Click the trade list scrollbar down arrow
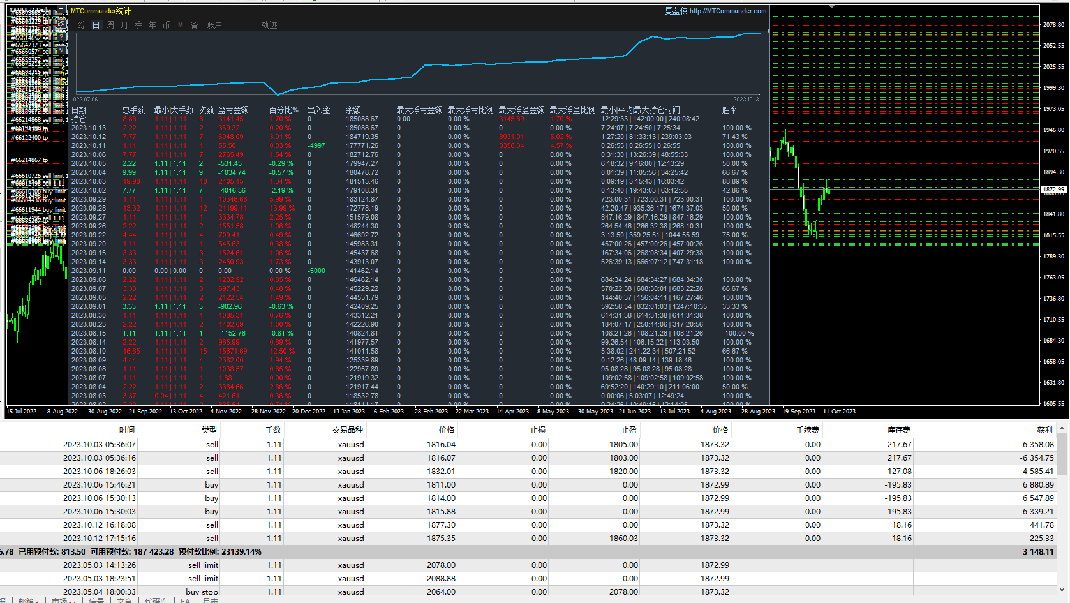Screen dimensions: 1070x603 pos(1062,590)
